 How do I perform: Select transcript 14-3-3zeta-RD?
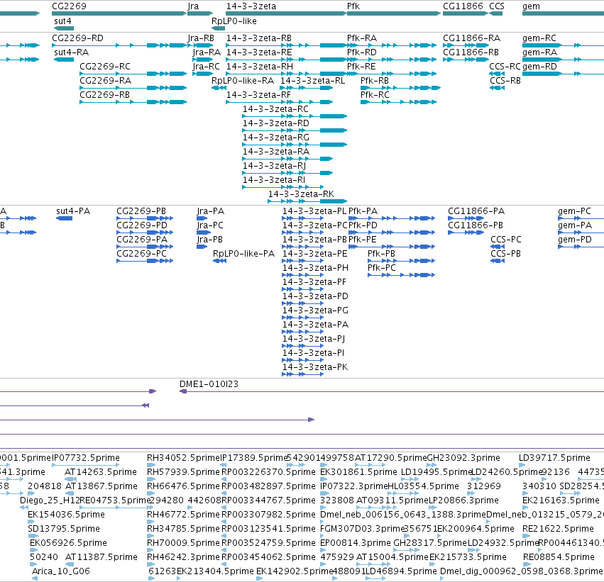click(295, 130)
